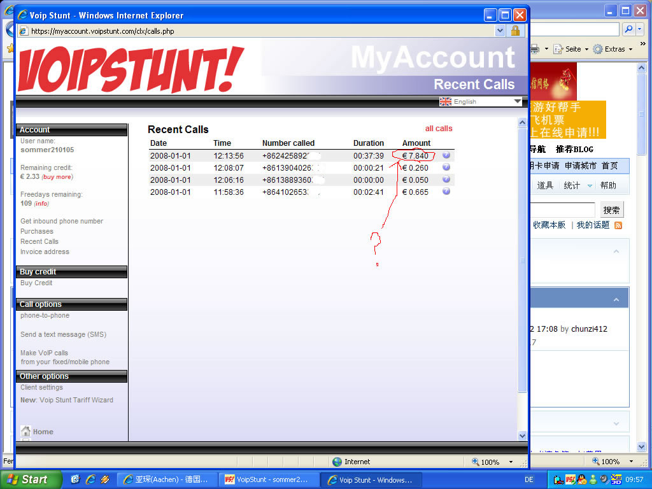
Task: Click the freedays info link
Action: 41,203
